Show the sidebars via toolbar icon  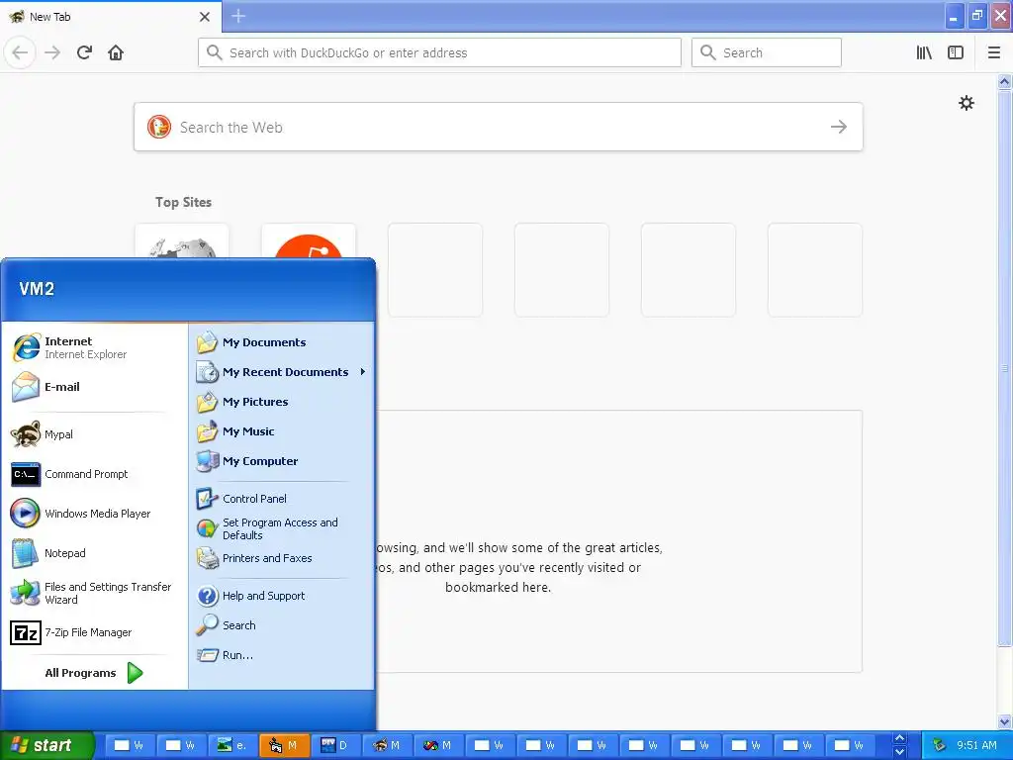(956, 52)
